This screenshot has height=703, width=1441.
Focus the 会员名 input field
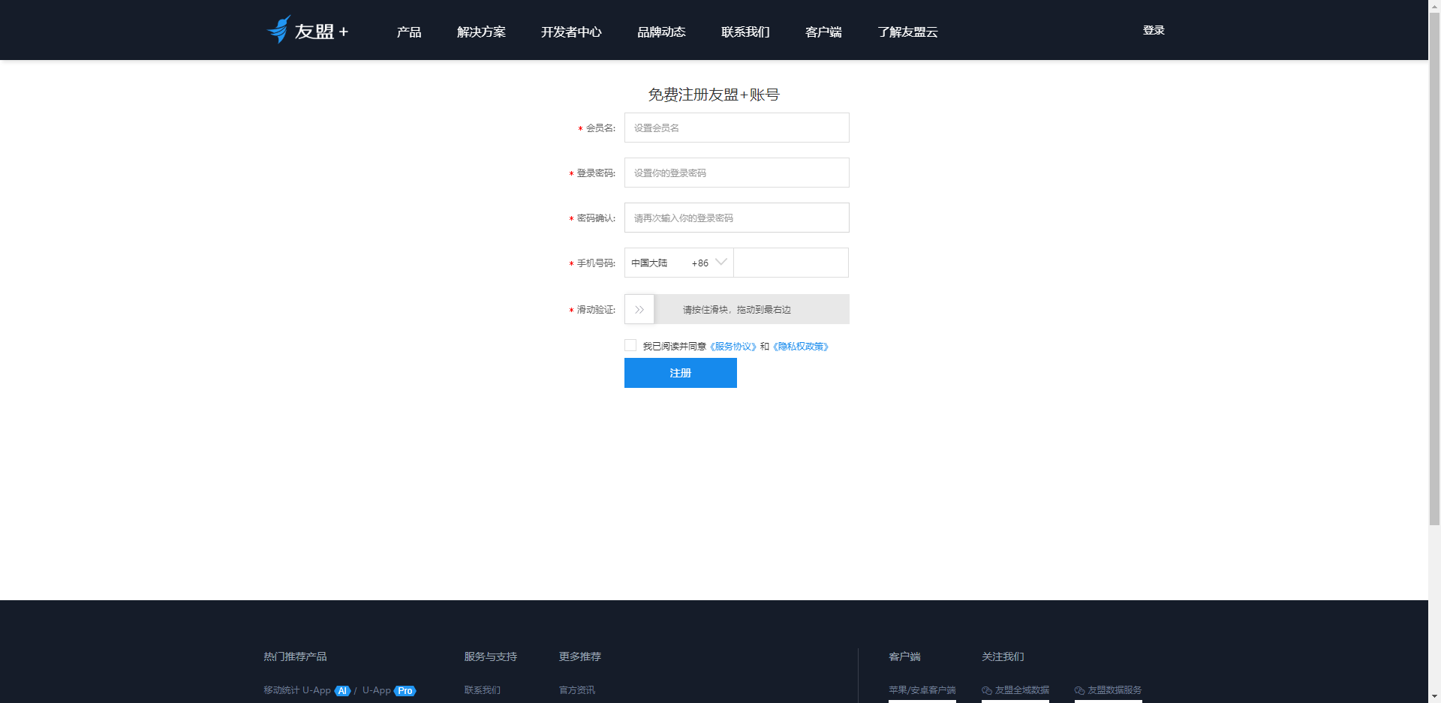click(736, 128)
